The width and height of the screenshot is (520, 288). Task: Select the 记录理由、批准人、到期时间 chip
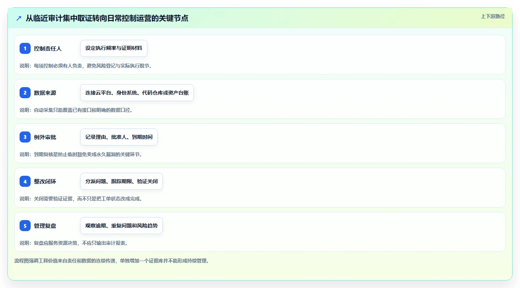point(119,137)
